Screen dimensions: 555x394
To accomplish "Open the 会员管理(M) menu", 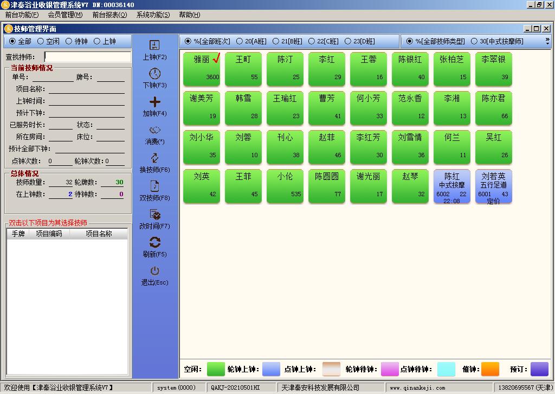I will [x=65, y=15].
